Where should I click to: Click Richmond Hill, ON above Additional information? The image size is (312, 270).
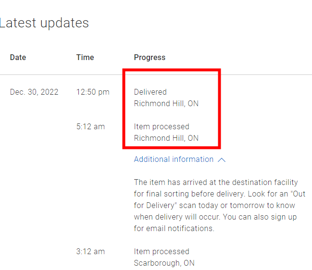[166, 138]
